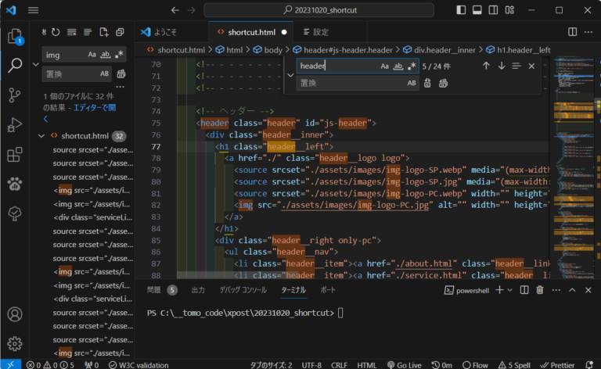Toggle regex option in the header find widget
Image resolution: width=601 pixels, height=369 pixels.
click(x=412, y=66)
